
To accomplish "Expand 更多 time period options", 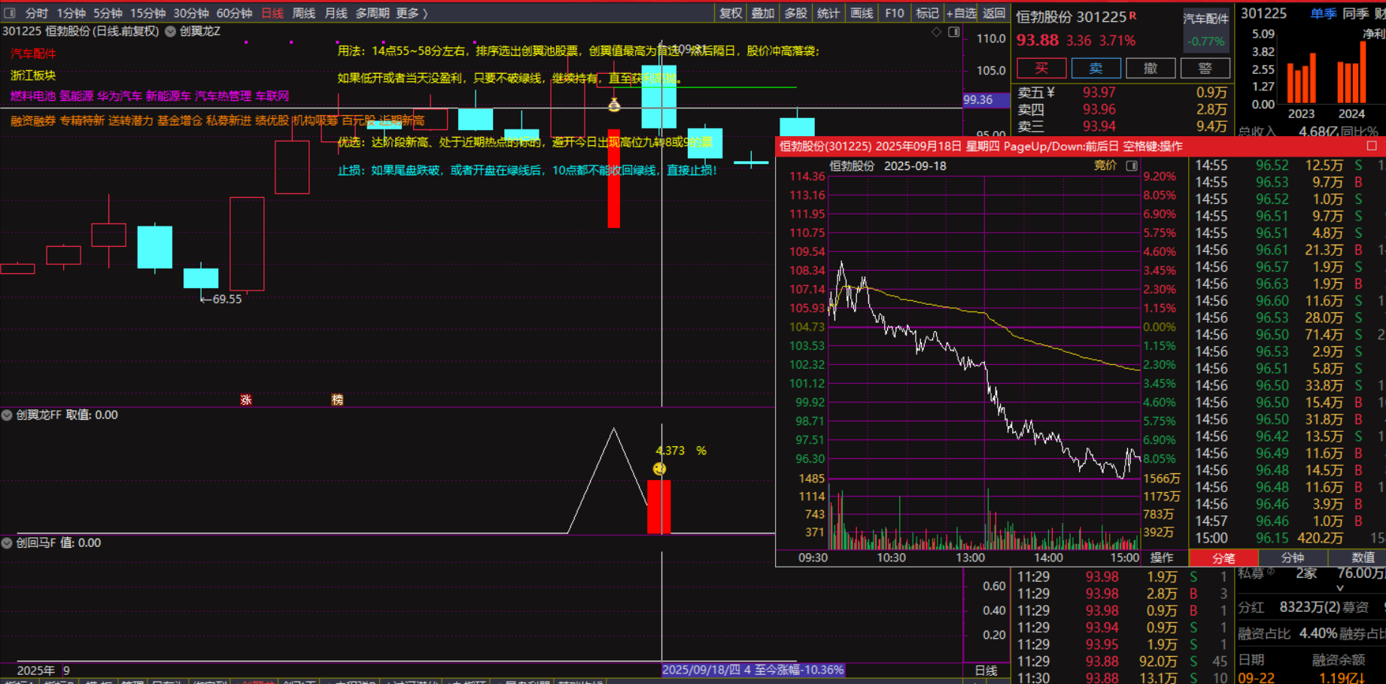I will coord(412,13).
